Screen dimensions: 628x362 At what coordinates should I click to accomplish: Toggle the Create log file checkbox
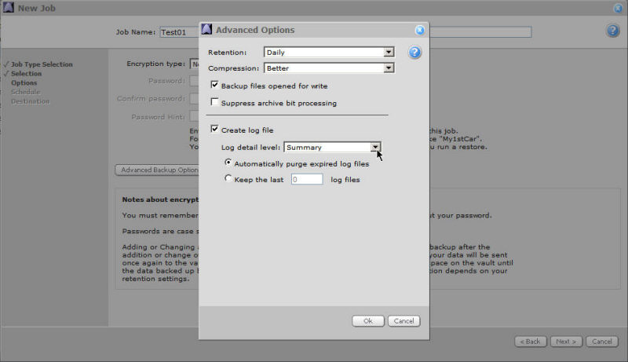click(x=215, y=130)
